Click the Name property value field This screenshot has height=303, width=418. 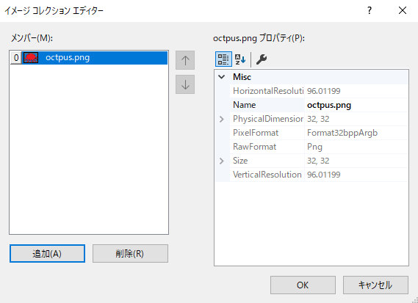coord(356,105)
